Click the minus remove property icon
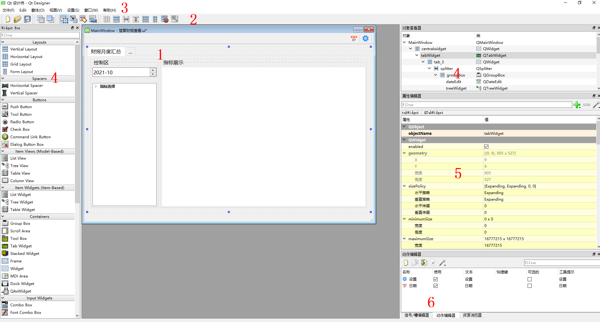 587,105
